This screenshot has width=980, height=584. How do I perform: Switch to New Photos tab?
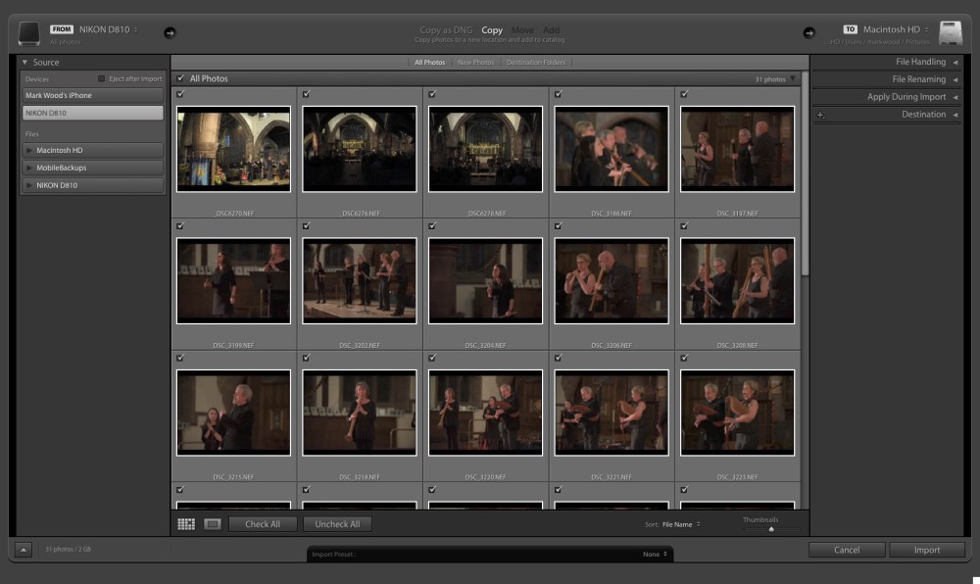(475, 63)
